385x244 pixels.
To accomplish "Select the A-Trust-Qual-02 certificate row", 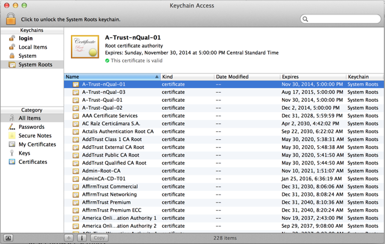I will 224,108.
